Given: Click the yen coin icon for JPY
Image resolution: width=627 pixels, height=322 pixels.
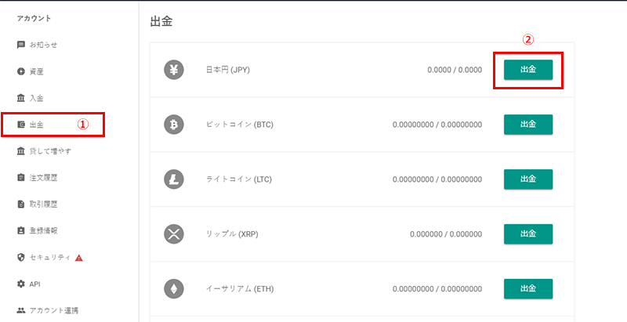Looking at the screenshot, I should [173, 70].
